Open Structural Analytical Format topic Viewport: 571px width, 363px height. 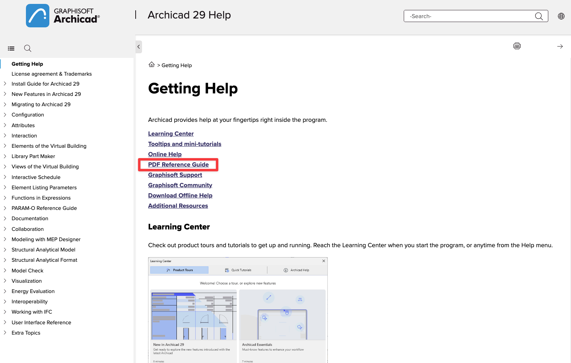tap(44, 260)
